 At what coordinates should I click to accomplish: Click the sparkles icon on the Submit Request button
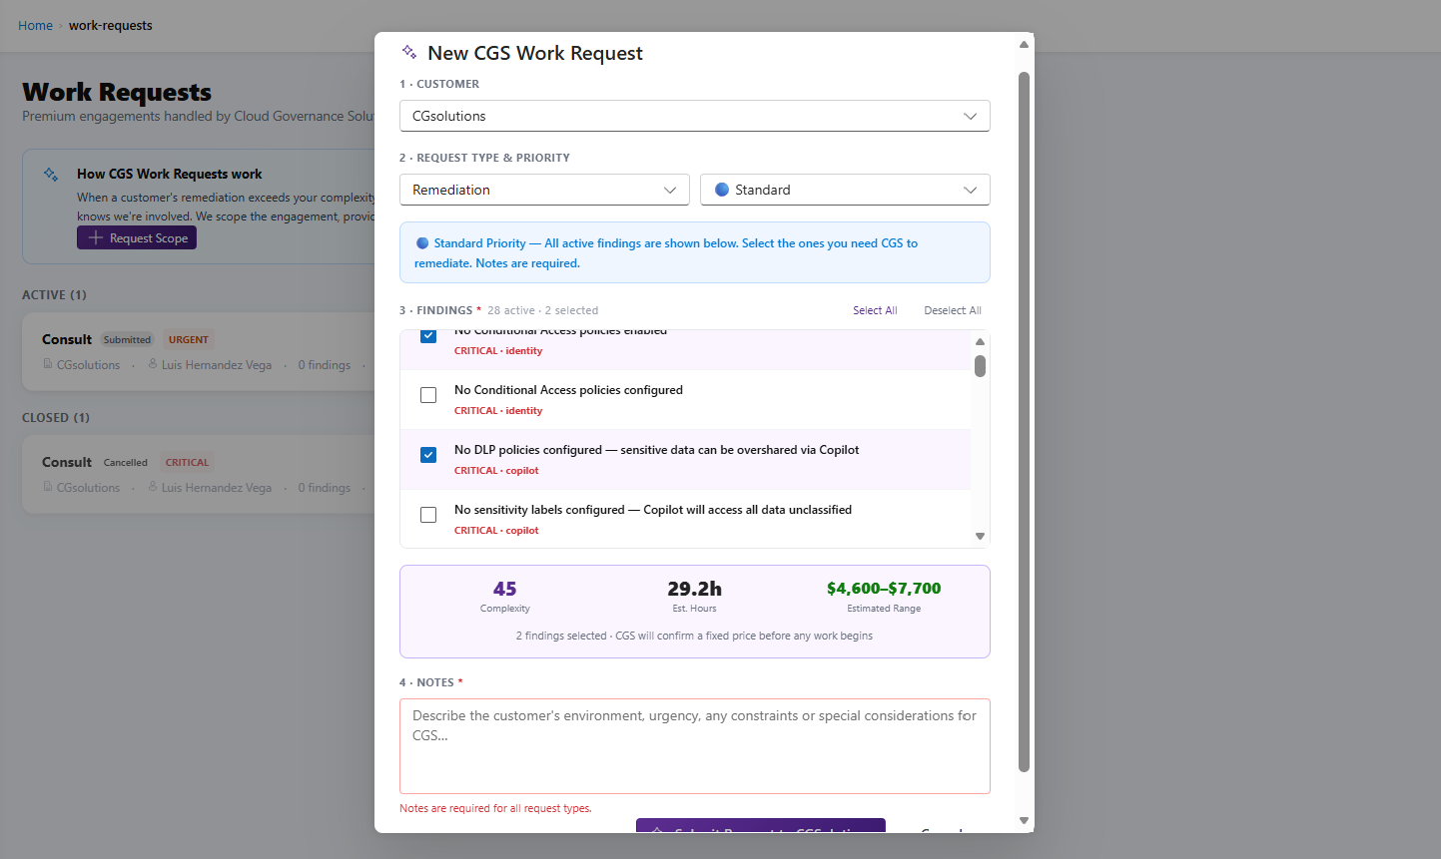tap(655, 829)
